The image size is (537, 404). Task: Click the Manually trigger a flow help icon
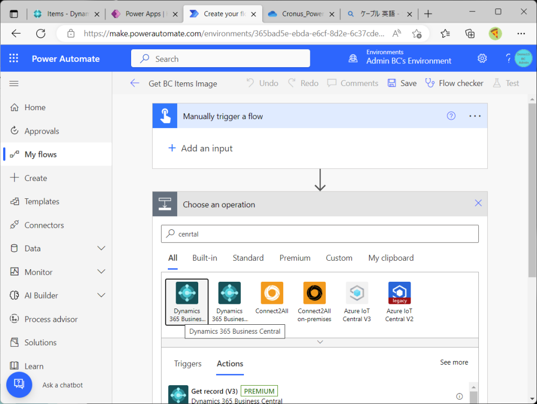451,116
